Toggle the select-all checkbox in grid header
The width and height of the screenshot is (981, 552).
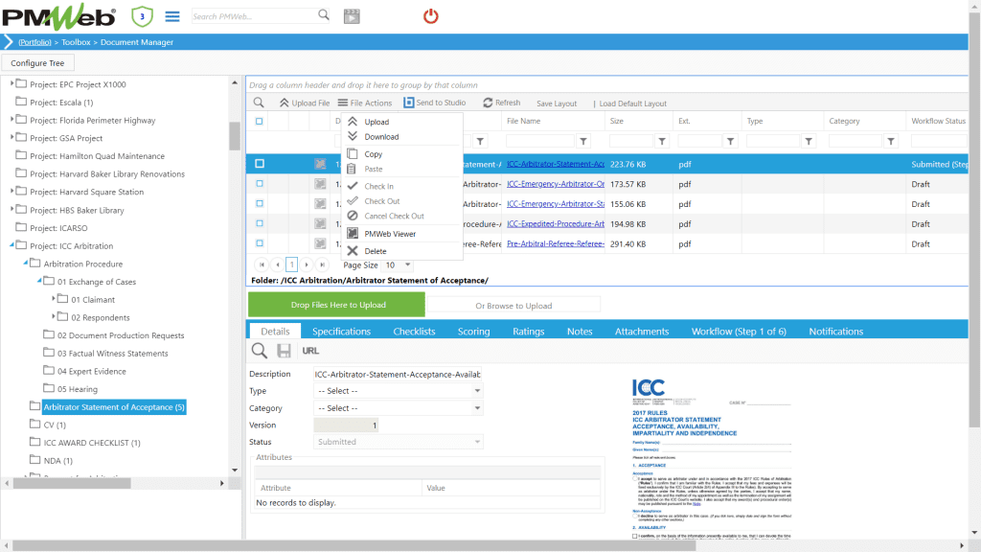point(259,122)
